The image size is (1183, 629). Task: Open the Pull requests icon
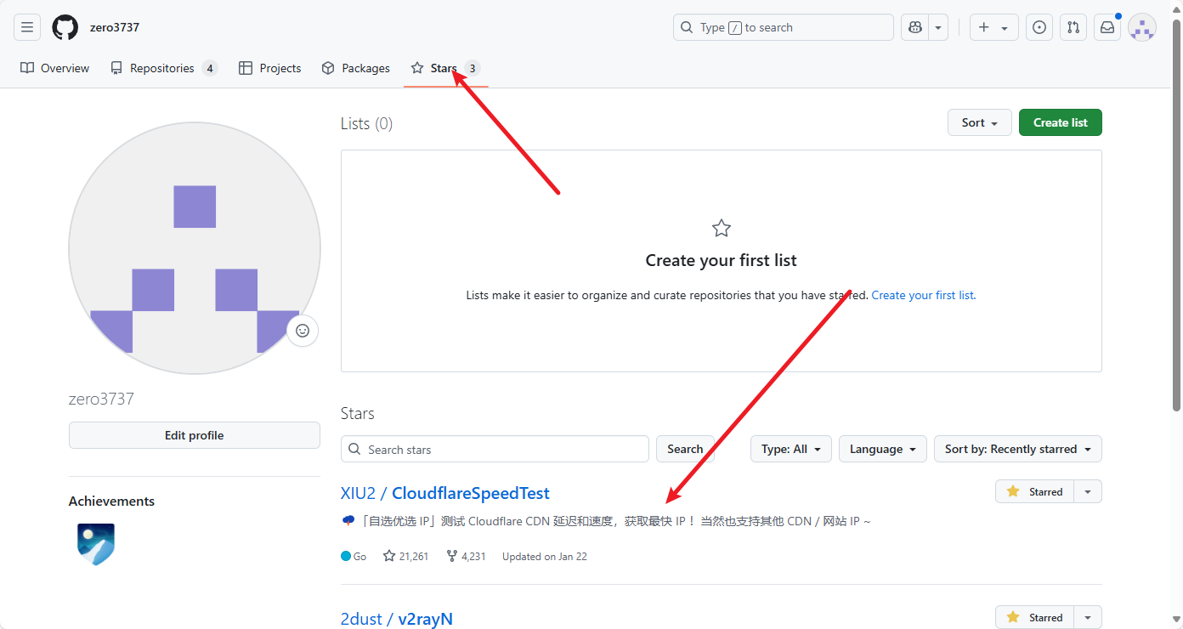(x=1073, y=27)
